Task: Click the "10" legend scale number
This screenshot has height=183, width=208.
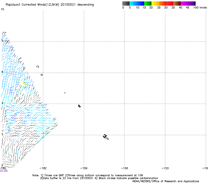Action: pyautogui.click(x=137, y=8)
